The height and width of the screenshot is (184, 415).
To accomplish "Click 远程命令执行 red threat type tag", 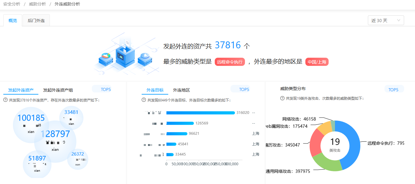I will tap(230, 62).
